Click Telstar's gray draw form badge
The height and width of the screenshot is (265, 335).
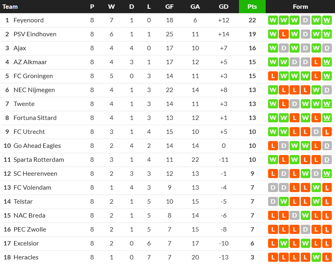pos(273,202)
